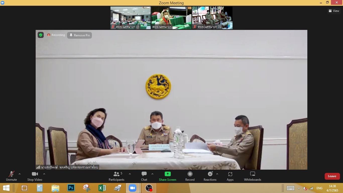Expand the arrow next to Chat
Screen dimensions: 343x193
(x=152, y=174)
